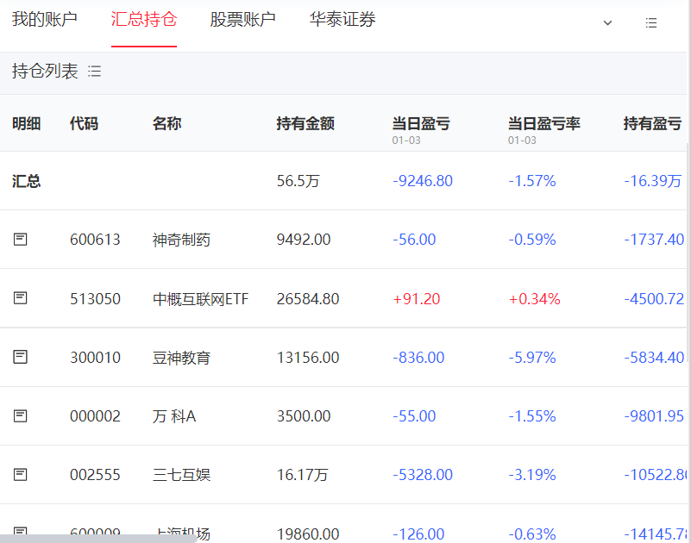Open detail icon for 豆神教育 row
The image size is (691, 543).
point(21,357)
